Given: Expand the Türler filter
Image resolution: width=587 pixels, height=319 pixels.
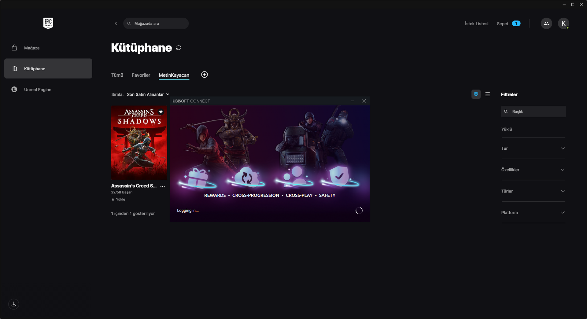Looking at the screenshot, I should point(533,191).
